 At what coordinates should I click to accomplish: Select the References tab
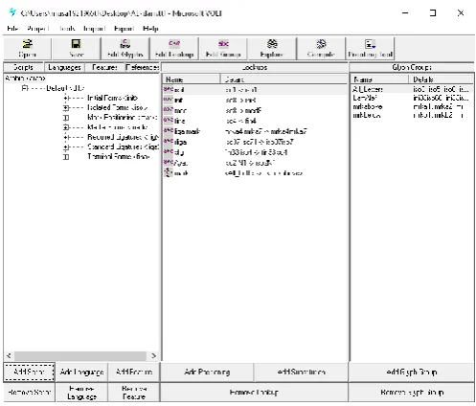(143, 67)
